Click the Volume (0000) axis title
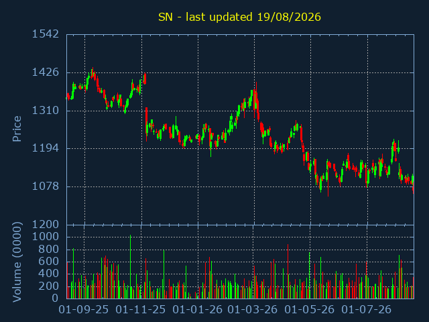 17,262
